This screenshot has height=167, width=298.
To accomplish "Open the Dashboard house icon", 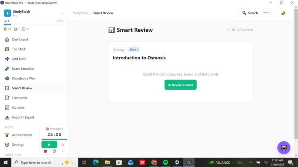I will point(7,39).
